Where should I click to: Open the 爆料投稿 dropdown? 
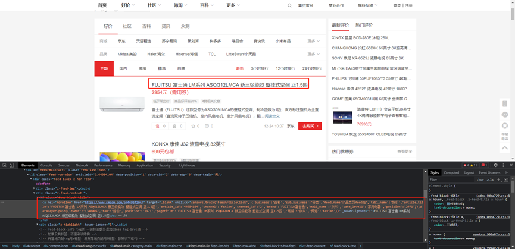click(367, 5)
